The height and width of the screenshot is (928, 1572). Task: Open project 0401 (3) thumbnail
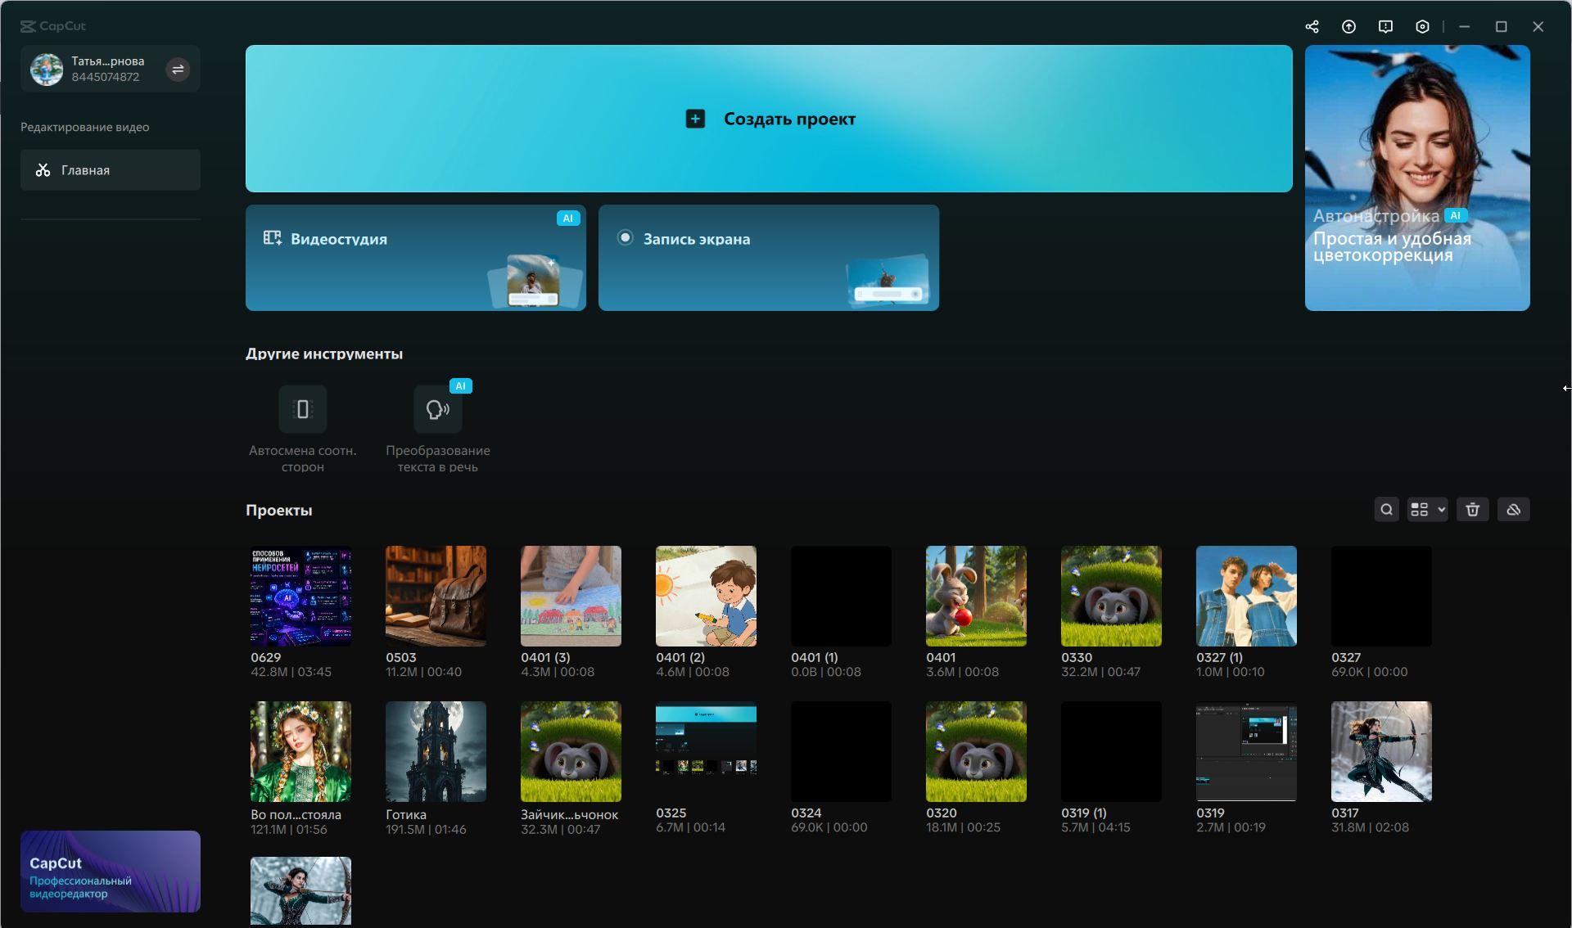click(x=571, y=596)
